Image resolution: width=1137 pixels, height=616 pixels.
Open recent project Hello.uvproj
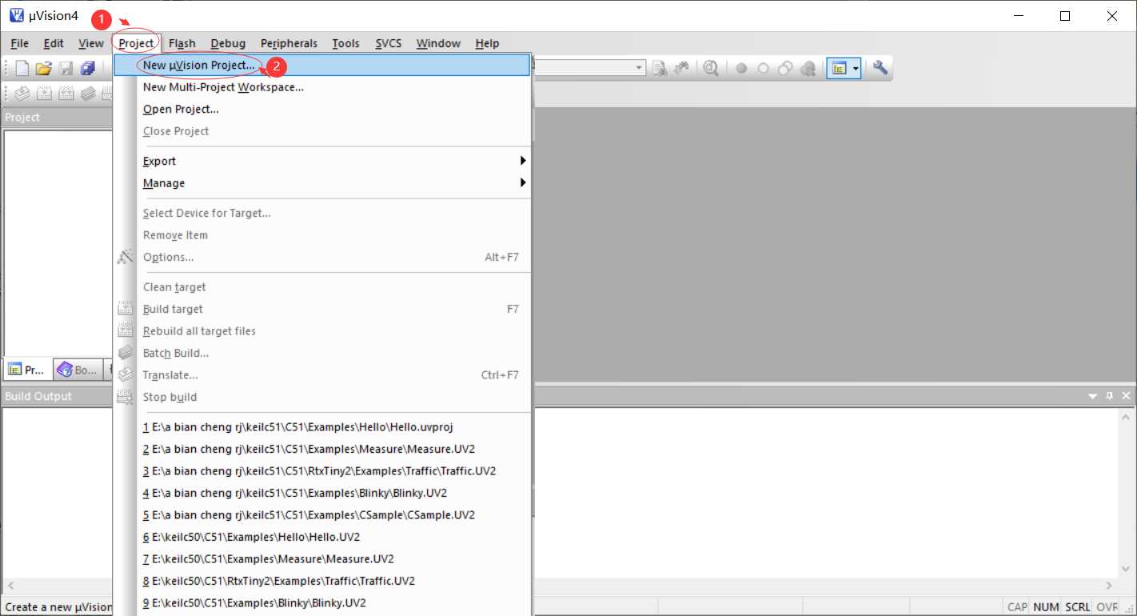322,427
